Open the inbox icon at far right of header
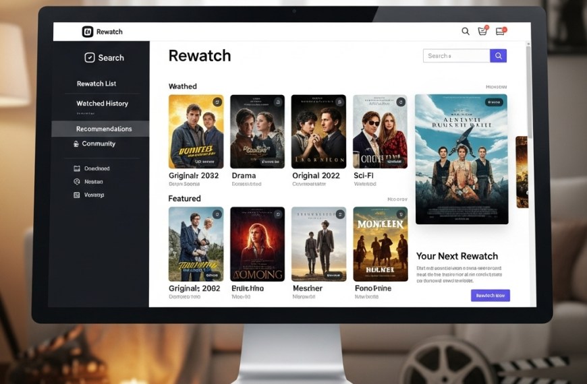Image resolution: width=587 pixels, height=384 pixels. (x=500, y=31)
